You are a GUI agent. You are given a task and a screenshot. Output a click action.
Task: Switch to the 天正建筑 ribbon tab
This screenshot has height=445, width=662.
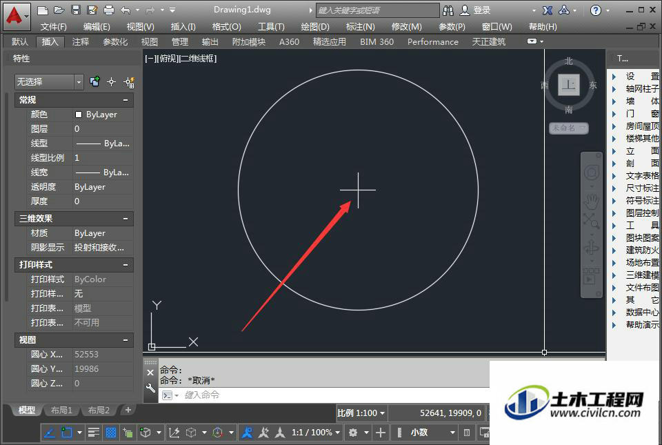[x=488, y=42]
